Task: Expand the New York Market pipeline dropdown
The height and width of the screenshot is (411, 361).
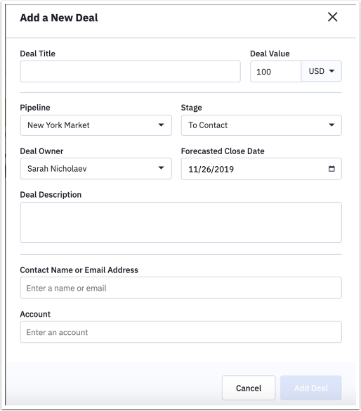Action: tap(96, 125)
